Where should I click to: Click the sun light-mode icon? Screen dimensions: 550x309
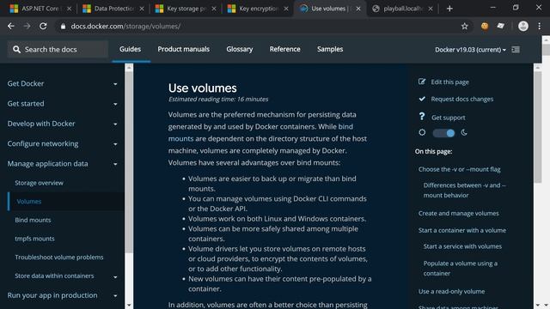point(422,132)
